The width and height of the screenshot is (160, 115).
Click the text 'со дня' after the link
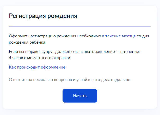point(143,36)
